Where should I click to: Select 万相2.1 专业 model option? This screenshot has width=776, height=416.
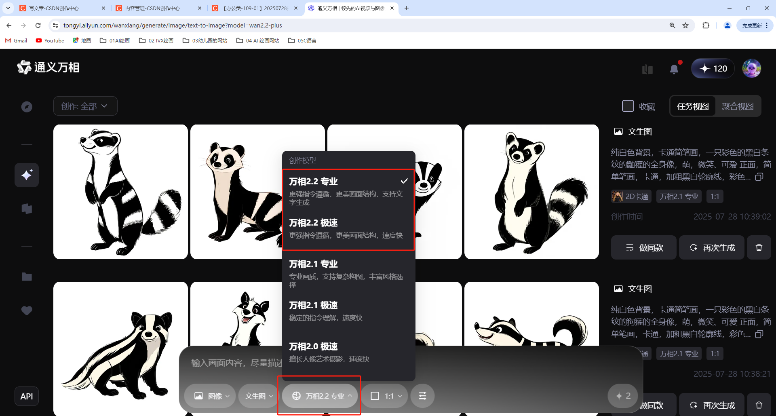pyautogui.click(x=348, y=273)
